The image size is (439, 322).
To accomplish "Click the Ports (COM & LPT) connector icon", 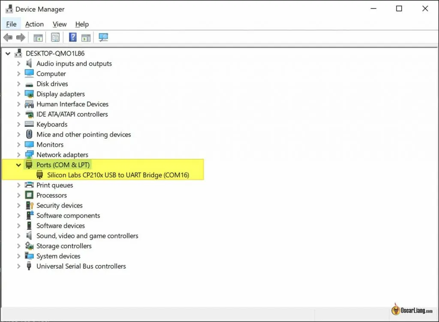I will click(29, 164).
